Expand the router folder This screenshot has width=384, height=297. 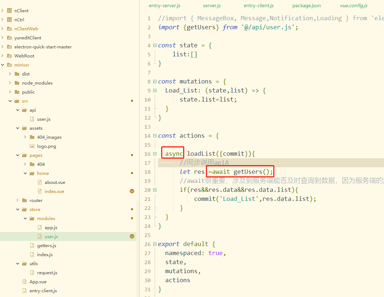point(18,201)
